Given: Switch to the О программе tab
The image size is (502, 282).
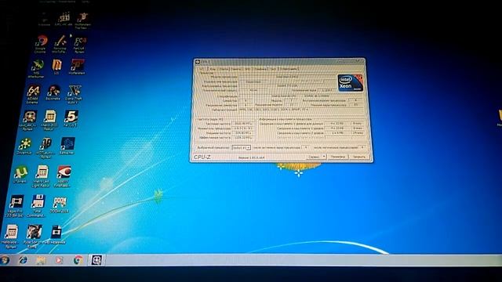Looking at the screenshot, I should [289, 69].
